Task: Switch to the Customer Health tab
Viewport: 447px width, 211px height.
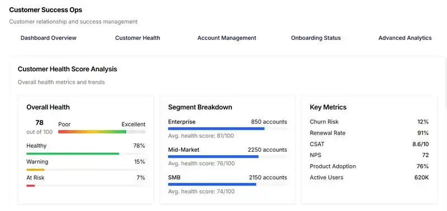Action: (137, 38)
